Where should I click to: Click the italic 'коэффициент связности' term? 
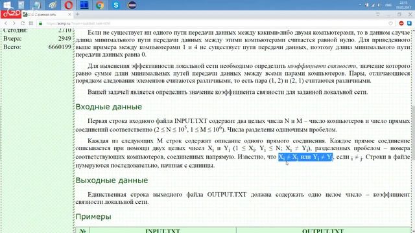coord(322,66)
